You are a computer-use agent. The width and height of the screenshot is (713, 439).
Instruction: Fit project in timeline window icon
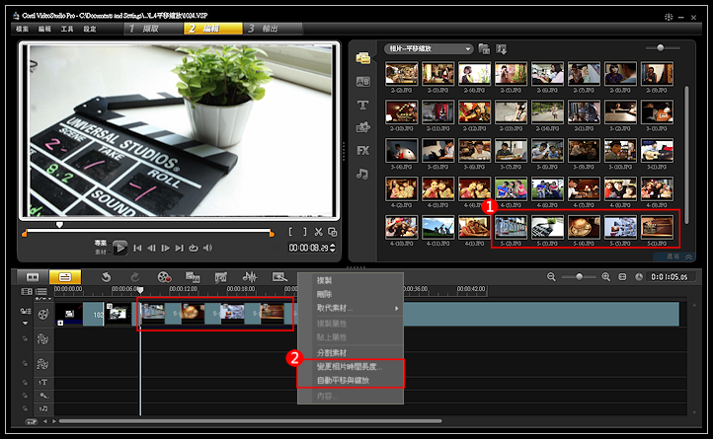click(622, 277)
